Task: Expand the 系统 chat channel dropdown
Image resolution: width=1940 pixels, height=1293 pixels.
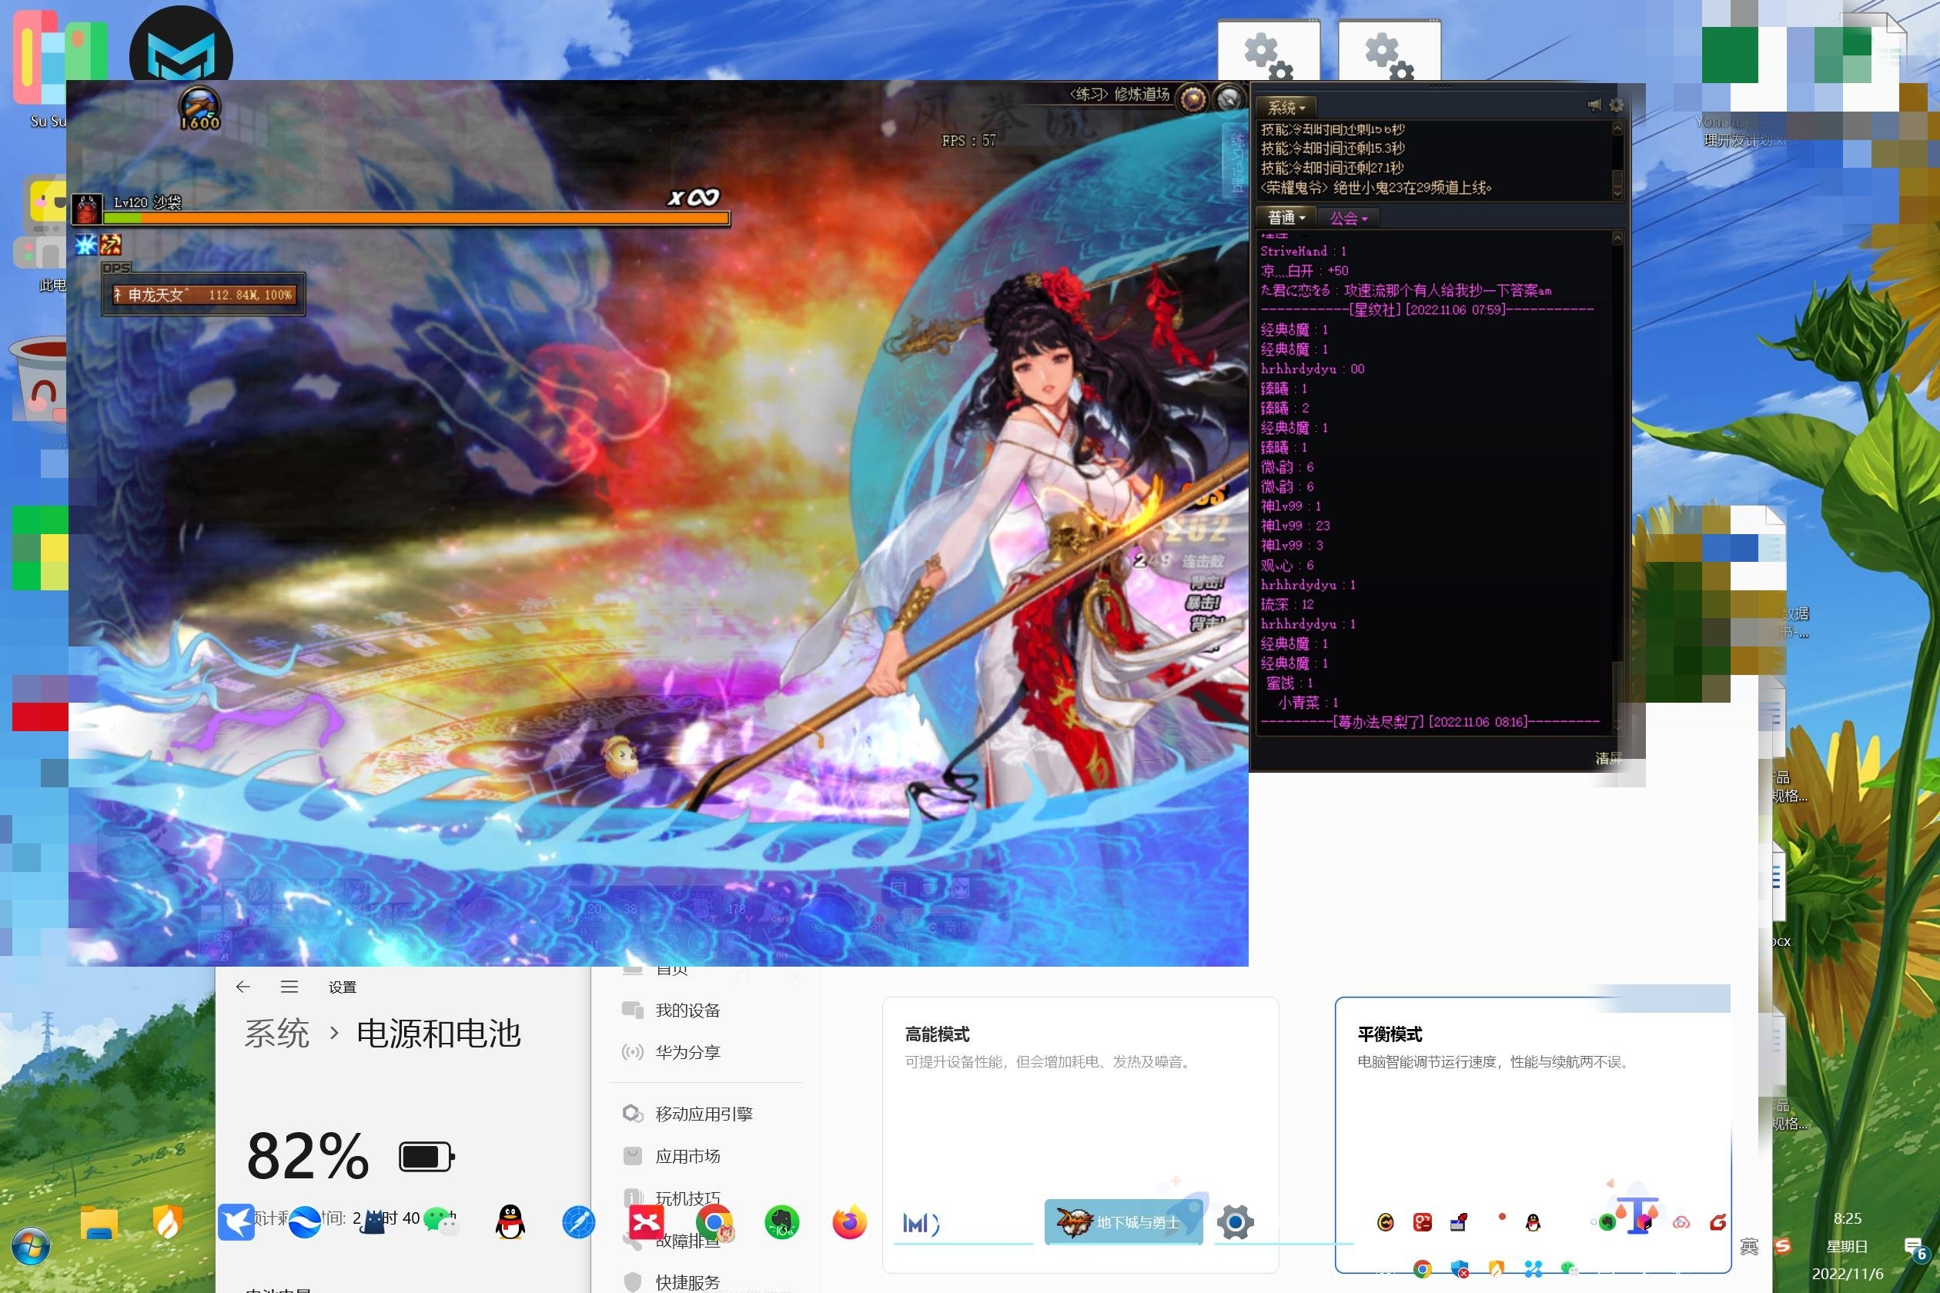Action: coord(1286,107)
